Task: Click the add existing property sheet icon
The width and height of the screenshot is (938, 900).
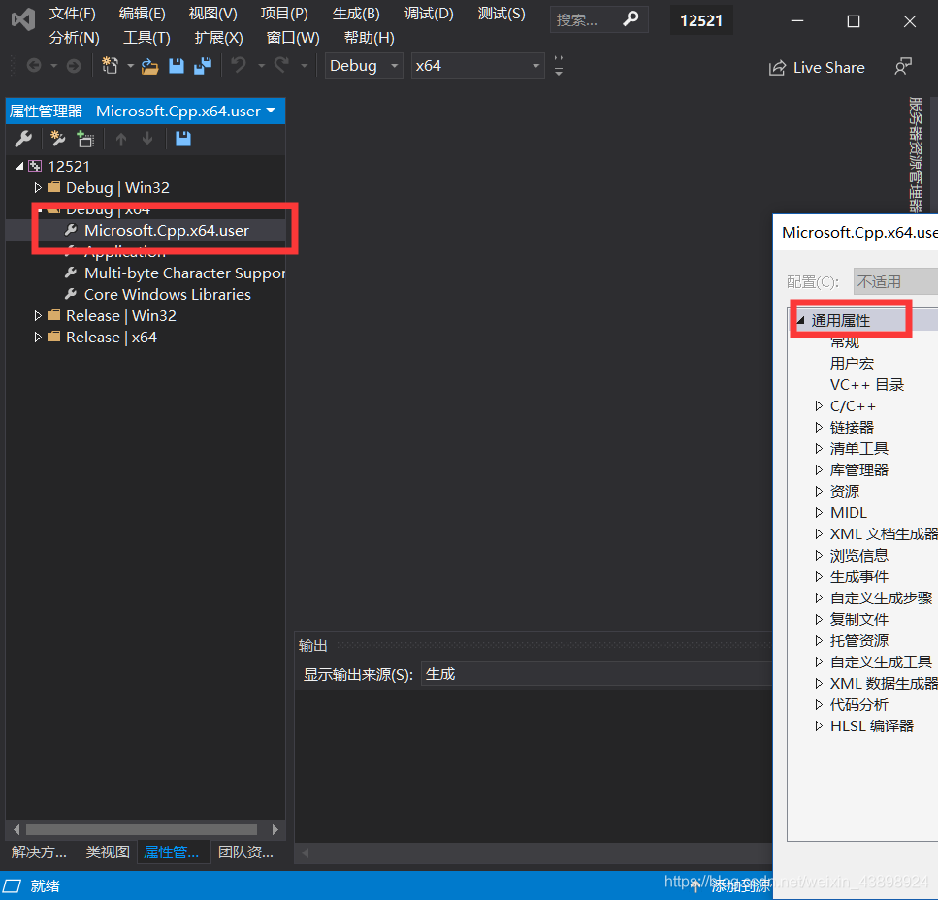Action: pos(85,139)
